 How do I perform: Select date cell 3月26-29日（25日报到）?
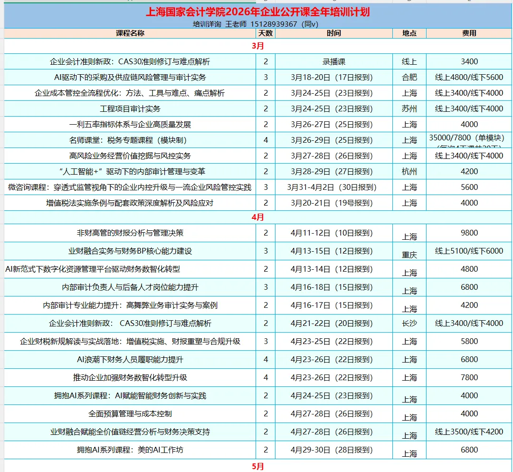click(334, 140)
